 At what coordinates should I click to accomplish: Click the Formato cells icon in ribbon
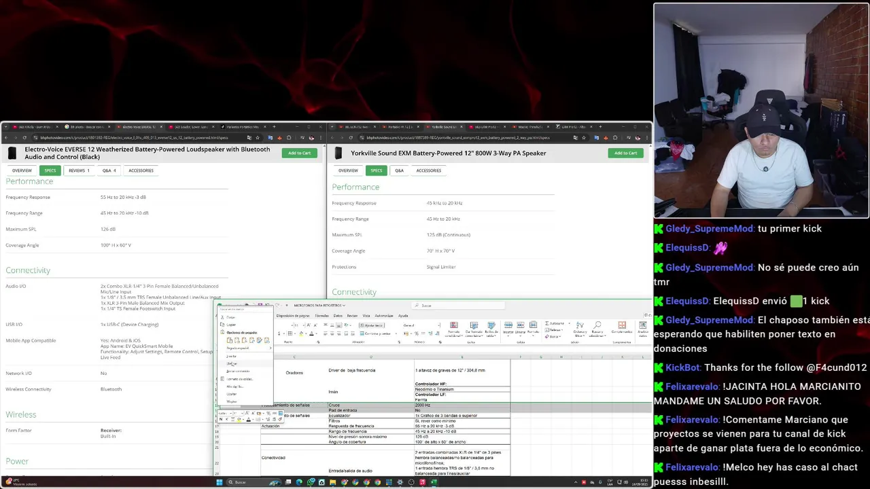pyautogui.click(x=533, y=329)
